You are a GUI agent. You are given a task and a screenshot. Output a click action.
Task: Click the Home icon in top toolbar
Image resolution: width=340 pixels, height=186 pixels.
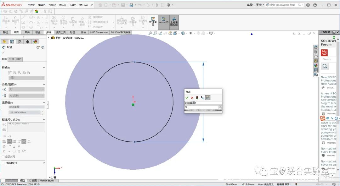tap(100, 5)
